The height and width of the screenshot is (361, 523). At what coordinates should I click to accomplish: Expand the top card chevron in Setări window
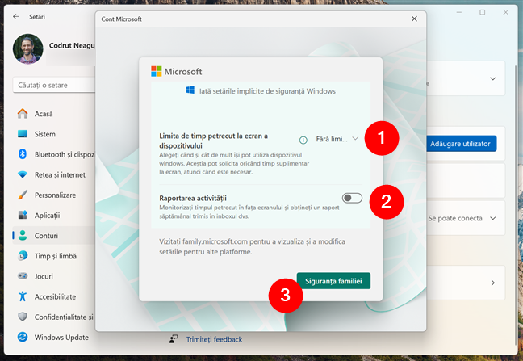pyautogui.click(x=492, y=78)
